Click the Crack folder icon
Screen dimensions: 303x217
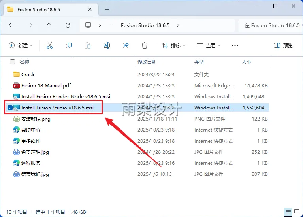17,74
